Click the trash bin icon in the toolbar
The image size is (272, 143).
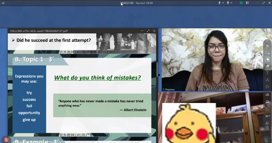(x=267, y=102)
